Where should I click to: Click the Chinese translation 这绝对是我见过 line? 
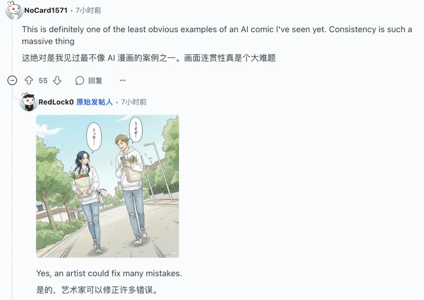click(148, 58)
